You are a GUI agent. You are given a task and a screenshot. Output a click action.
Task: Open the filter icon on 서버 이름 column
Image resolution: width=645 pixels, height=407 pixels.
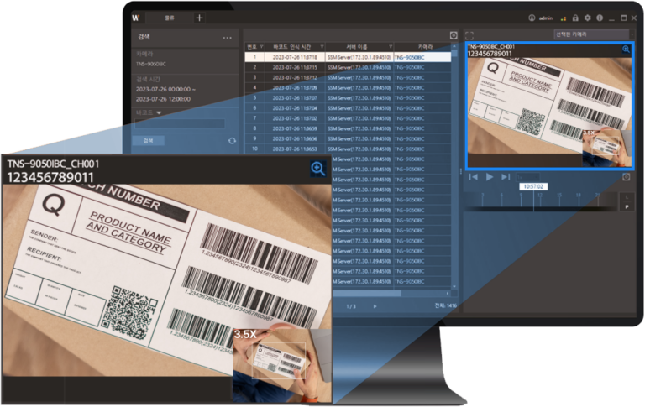click(391, 47)
